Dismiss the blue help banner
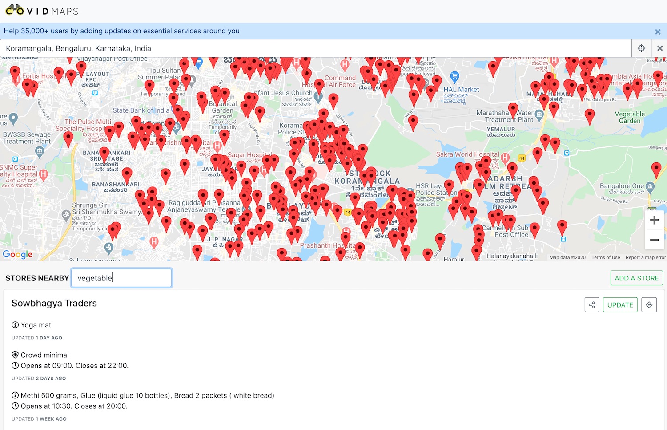This screenshot has height=430, width=667. 658,32
